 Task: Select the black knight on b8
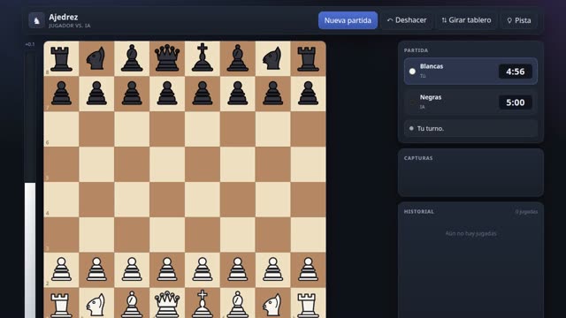(96, 58)
